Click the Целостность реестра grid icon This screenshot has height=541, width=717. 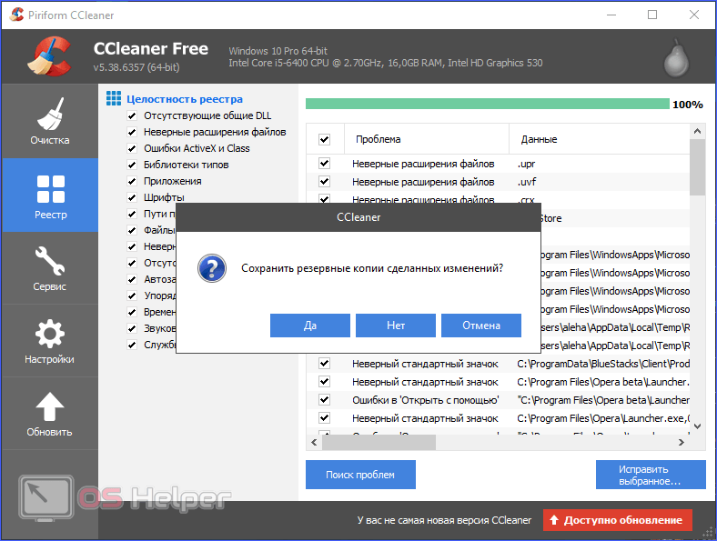click(114, 98)
